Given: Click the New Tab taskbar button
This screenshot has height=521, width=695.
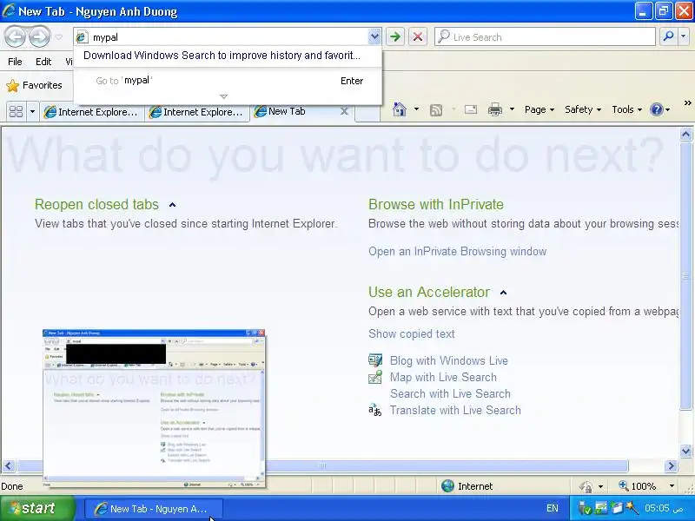Looking at the screenshot, I should click(x=153, y=509).
